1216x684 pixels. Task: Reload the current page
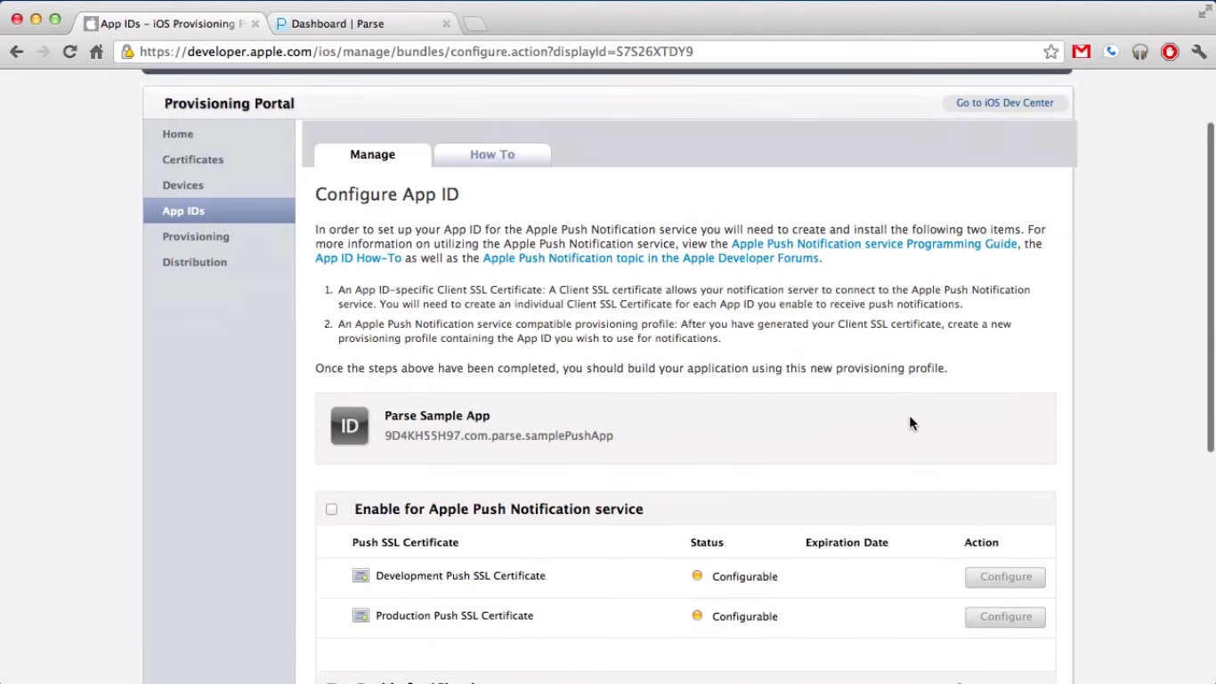tap(69, 52)
